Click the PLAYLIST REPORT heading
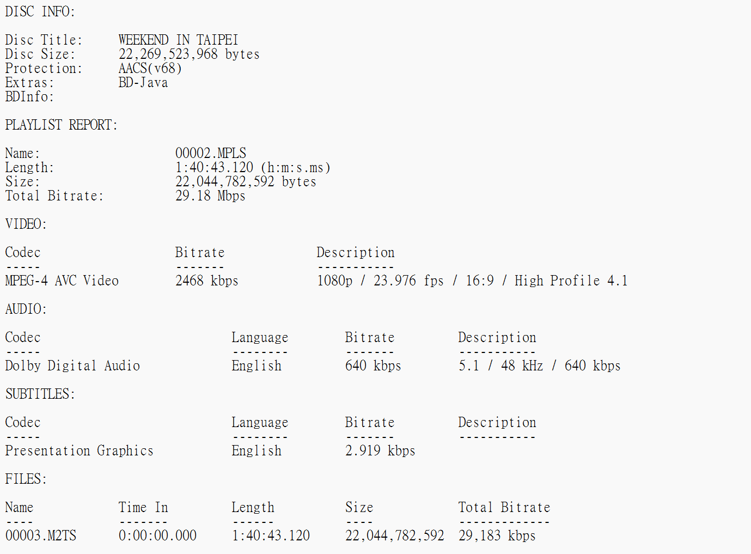This screenshot has height=554, width=751. (61, 125)
